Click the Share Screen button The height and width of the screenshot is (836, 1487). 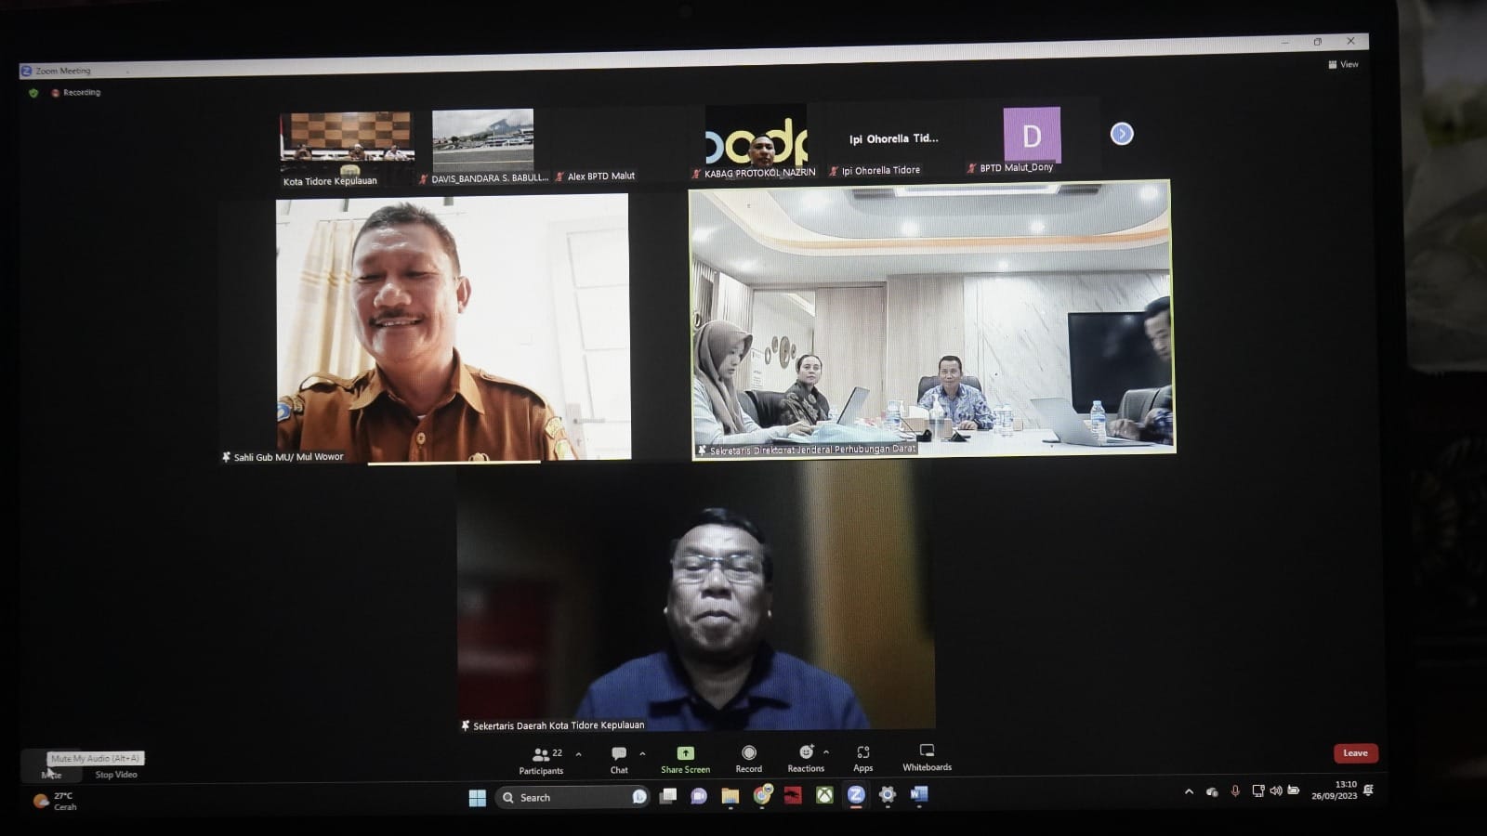pos(685,760)
